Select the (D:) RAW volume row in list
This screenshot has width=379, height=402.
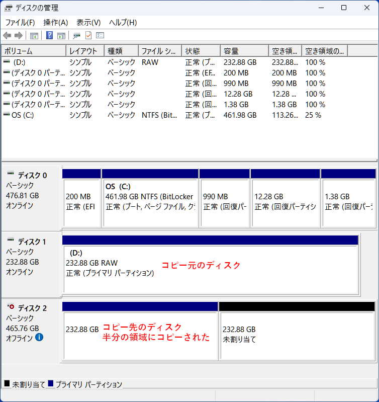[19, 62]
